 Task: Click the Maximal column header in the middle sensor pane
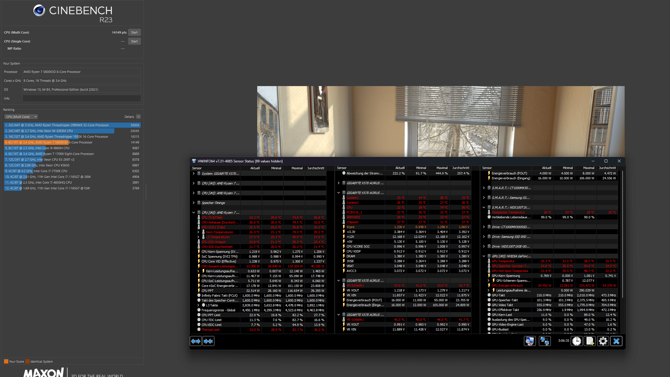442,168
